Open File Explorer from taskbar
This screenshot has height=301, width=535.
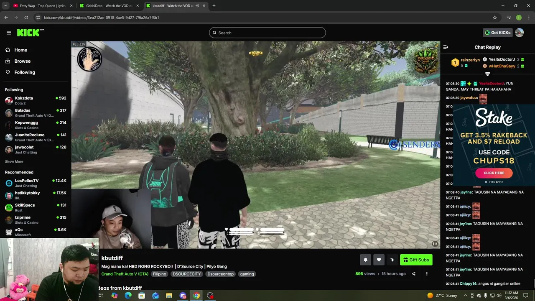(x=169, y=296)
